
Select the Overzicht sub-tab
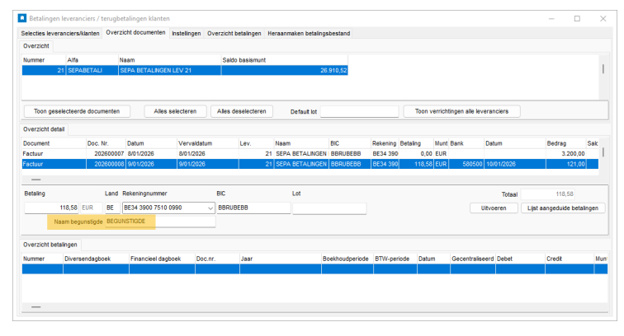[x=36, y=46]
